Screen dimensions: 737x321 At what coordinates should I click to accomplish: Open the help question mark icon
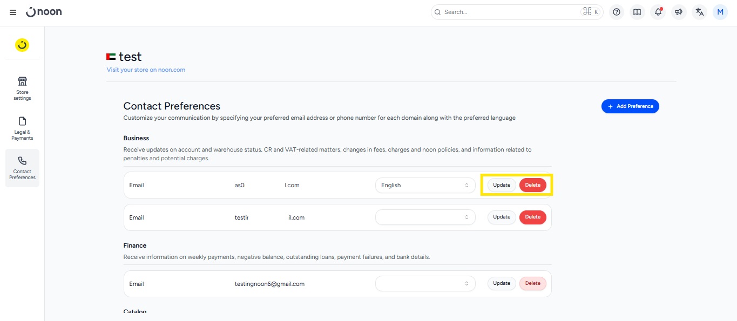pyautogui.click(x=617, y=12)
